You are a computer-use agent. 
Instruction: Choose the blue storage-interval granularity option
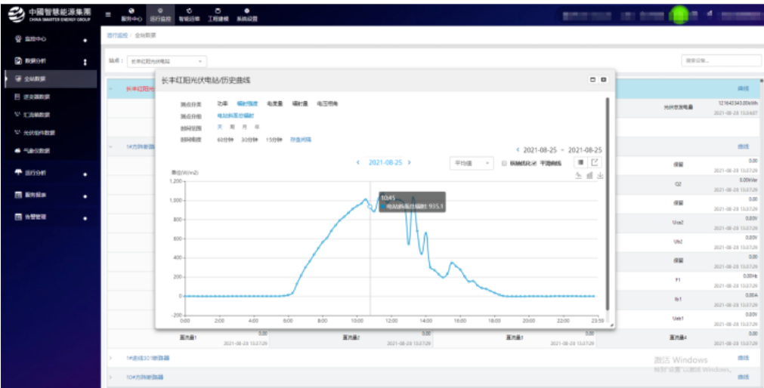(x=301, y=140)
